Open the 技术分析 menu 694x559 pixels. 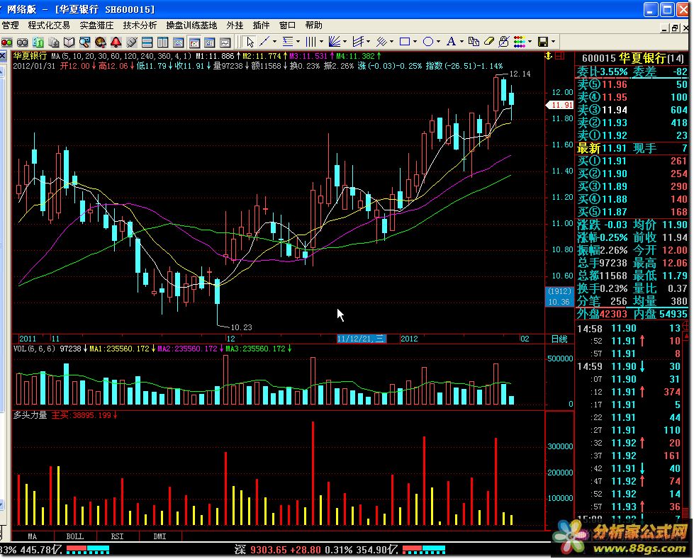point(140,26)
